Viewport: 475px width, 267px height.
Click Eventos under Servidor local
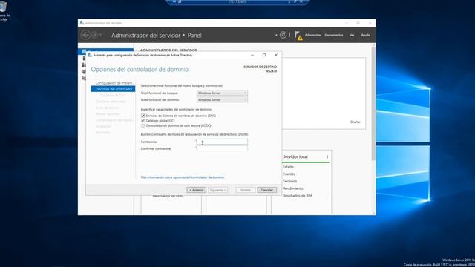coord(289,174)
